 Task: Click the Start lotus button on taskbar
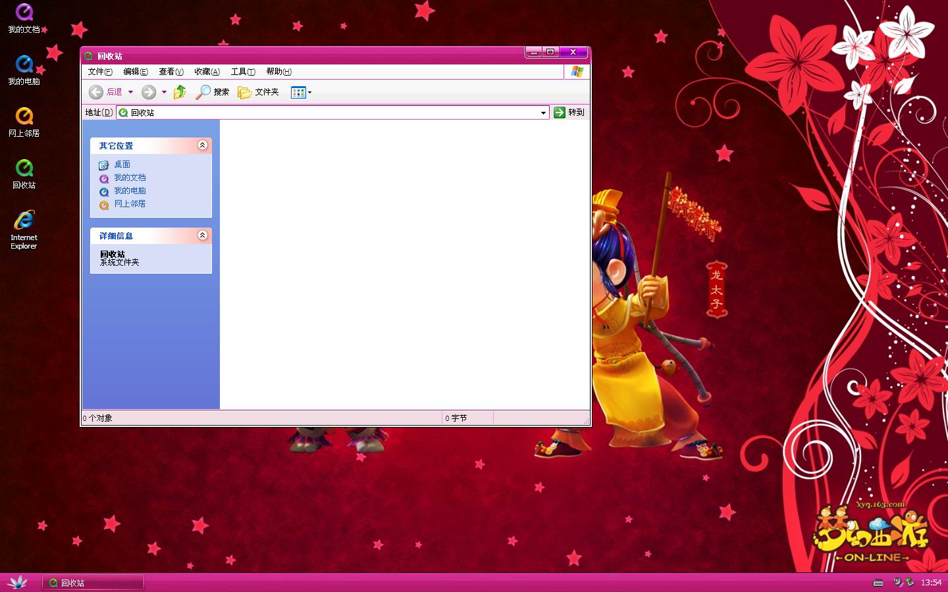coord(18,582)
